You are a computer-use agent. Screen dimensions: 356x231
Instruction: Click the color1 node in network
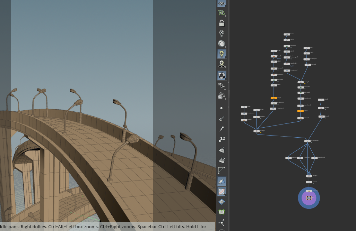point(309,182)
